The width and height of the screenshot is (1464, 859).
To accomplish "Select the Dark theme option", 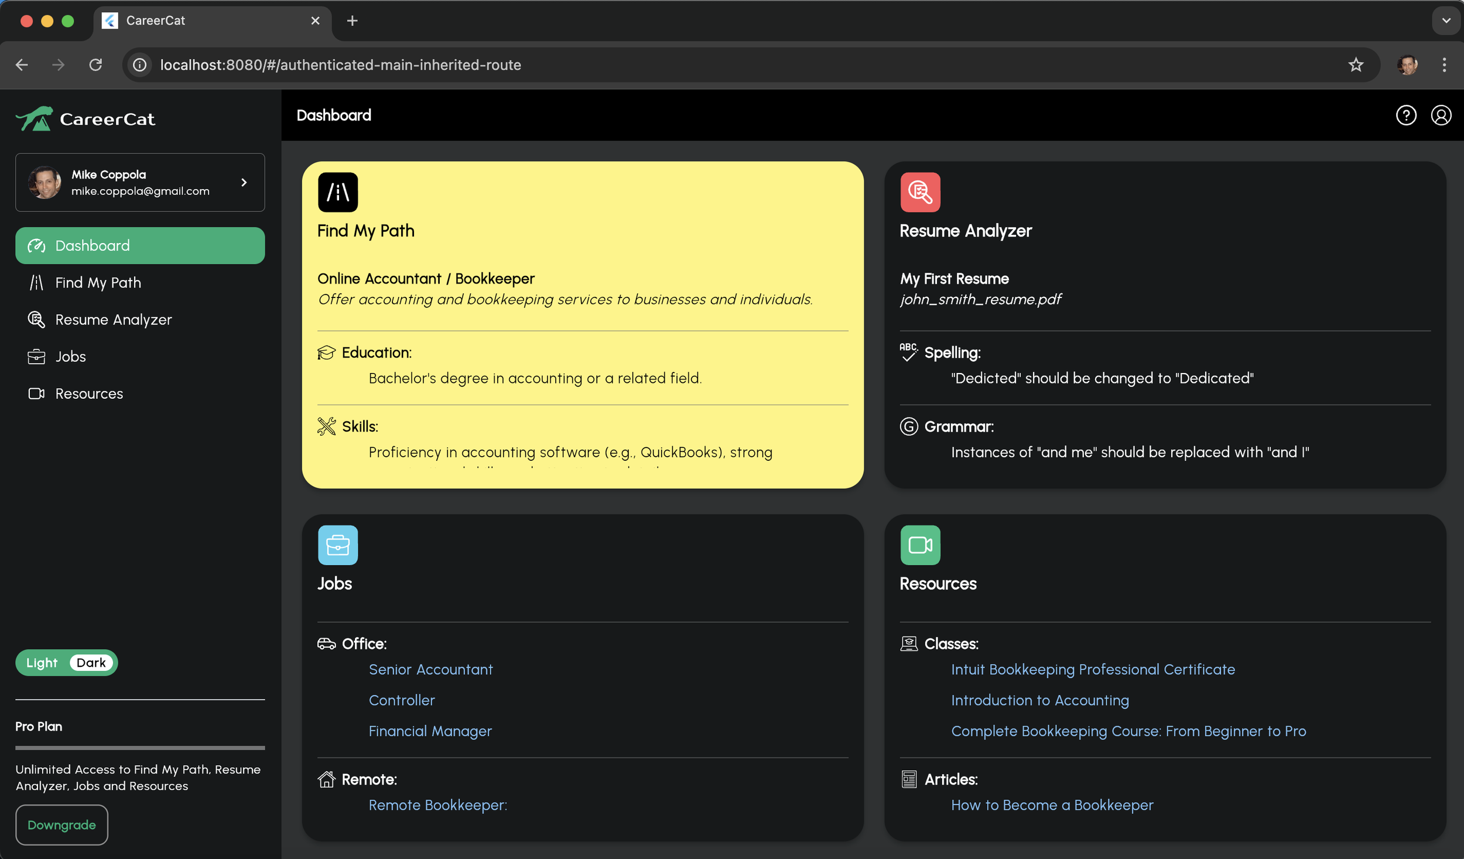I will 91,662.
